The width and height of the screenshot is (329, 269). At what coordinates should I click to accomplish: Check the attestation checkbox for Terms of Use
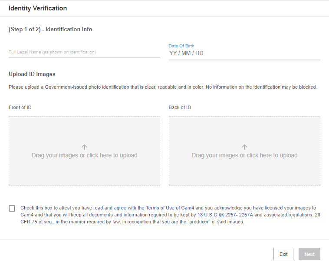click(x=12, y=208)
